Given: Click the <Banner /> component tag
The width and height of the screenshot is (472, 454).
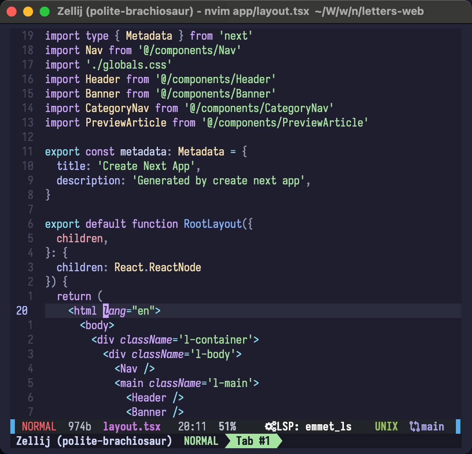Looking at the screenshot, I should click(155, 412).
